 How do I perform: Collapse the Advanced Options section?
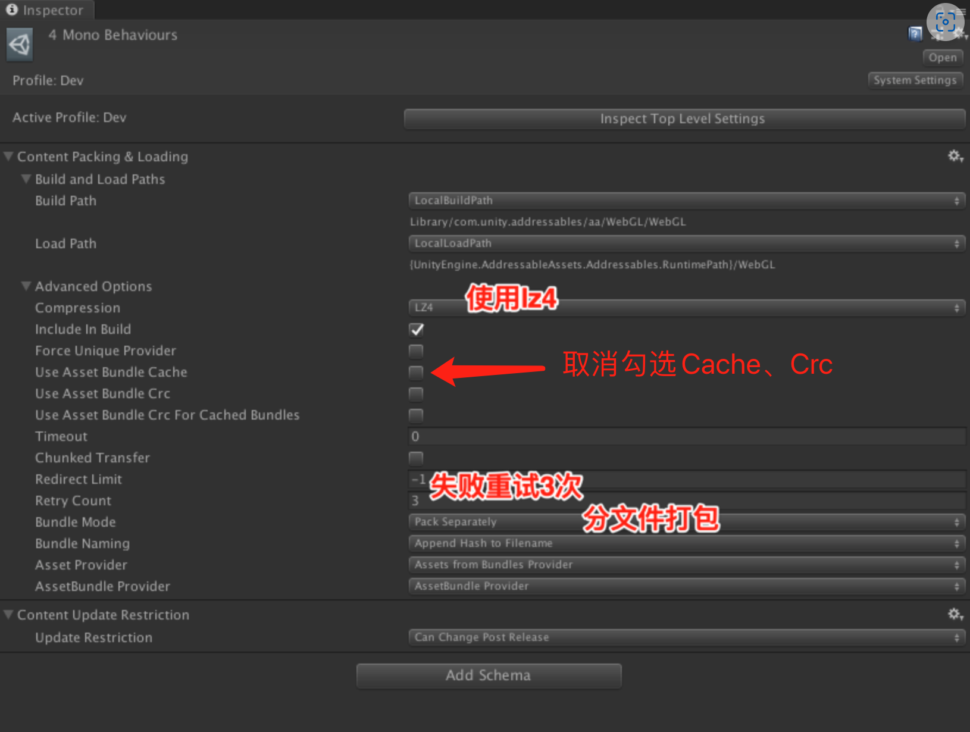26,286
